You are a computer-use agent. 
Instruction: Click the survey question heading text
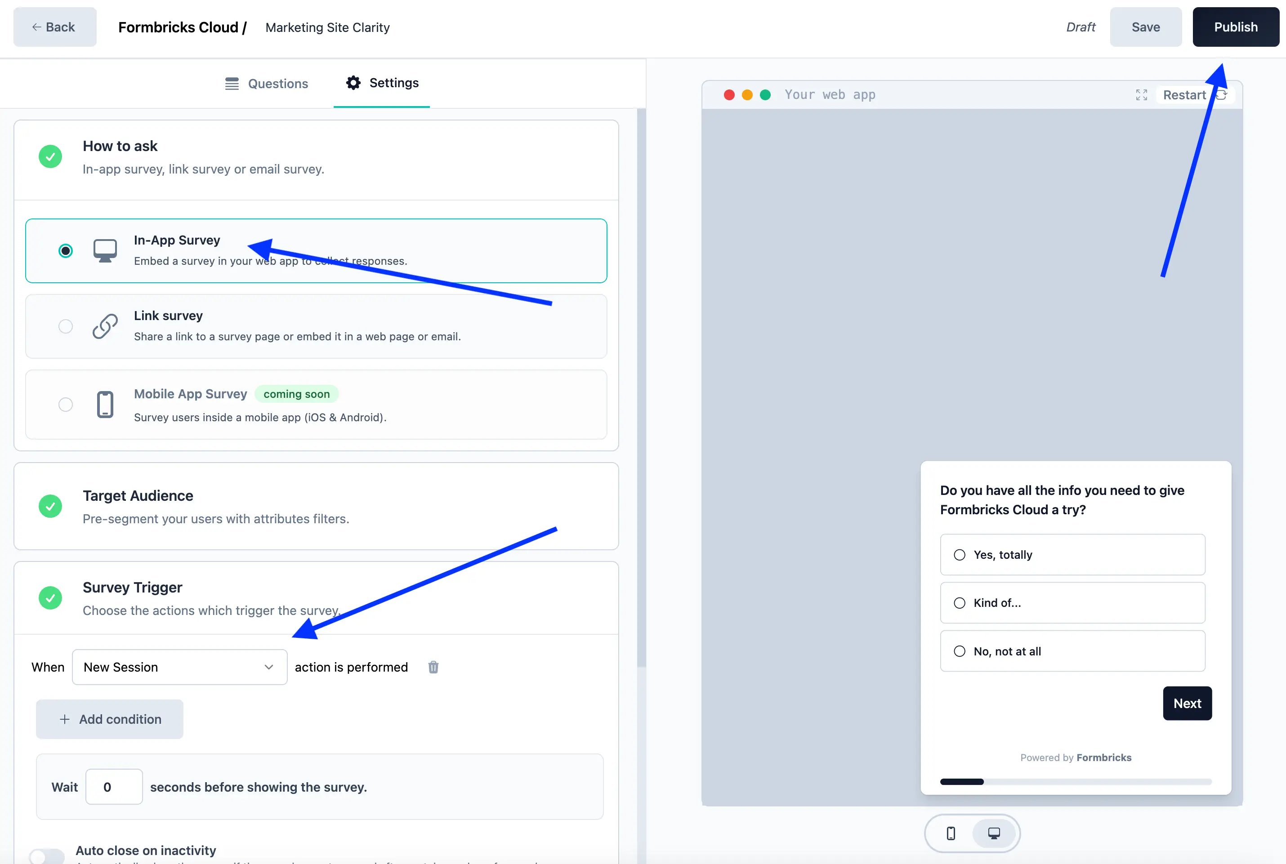pyautogui.click(x=1062, y=500)
